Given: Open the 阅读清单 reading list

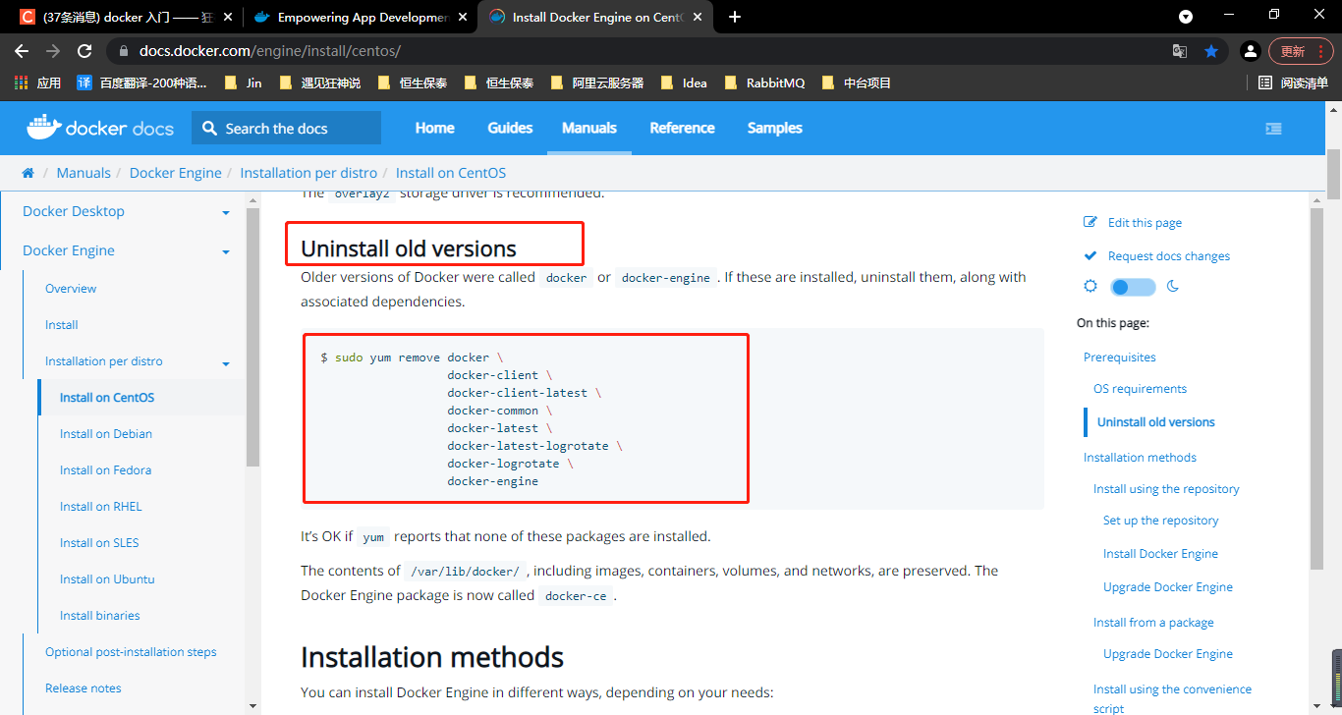Looking at the screenshot, I should [x=1293, y=83].
